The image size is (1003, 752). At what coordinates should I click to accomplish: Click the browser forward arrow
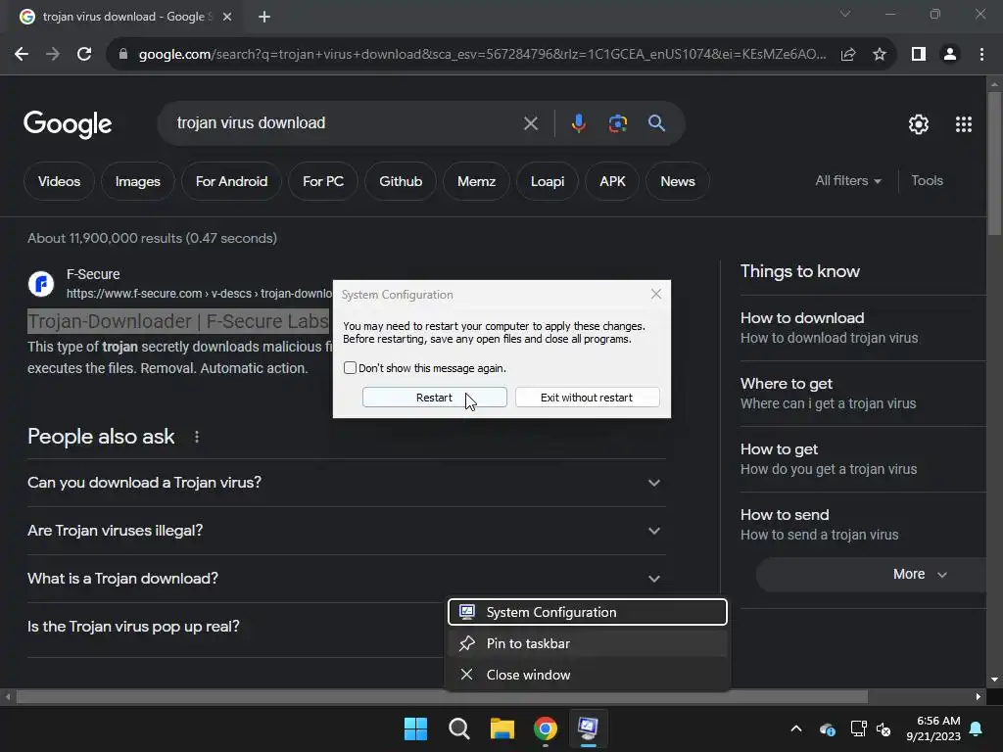53,55
